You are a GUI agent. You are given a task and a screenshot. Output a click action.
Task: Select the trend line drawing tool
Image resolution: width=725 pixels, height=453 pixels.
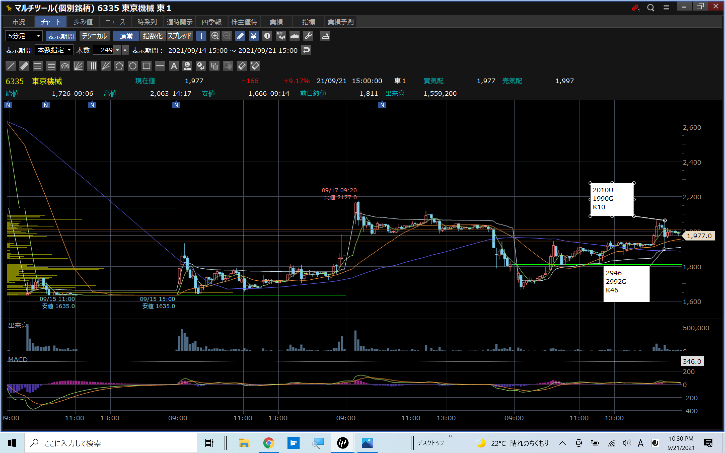pos(11,66)
